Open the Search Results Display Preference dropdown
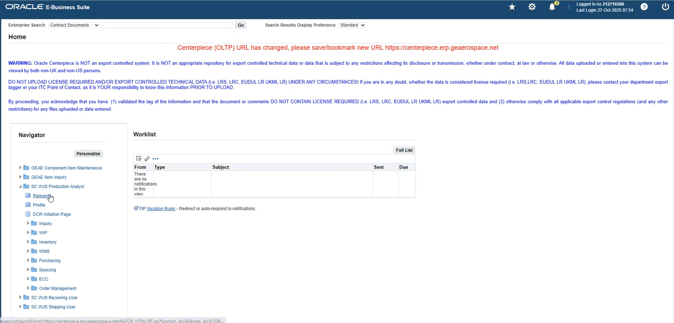Image resolution: width=674 pixels, height=323 pixels. pos(352,25)
